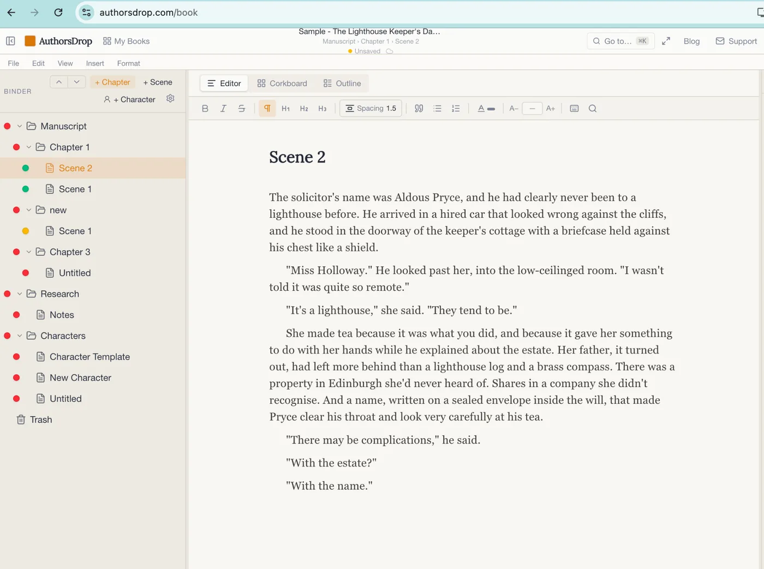Click the green status dot beside Scene 2
The image size is (764, 569).
click(x=26, y=168)
